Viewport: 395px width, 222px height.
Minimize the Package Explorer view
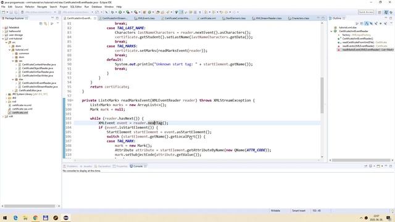52,18
